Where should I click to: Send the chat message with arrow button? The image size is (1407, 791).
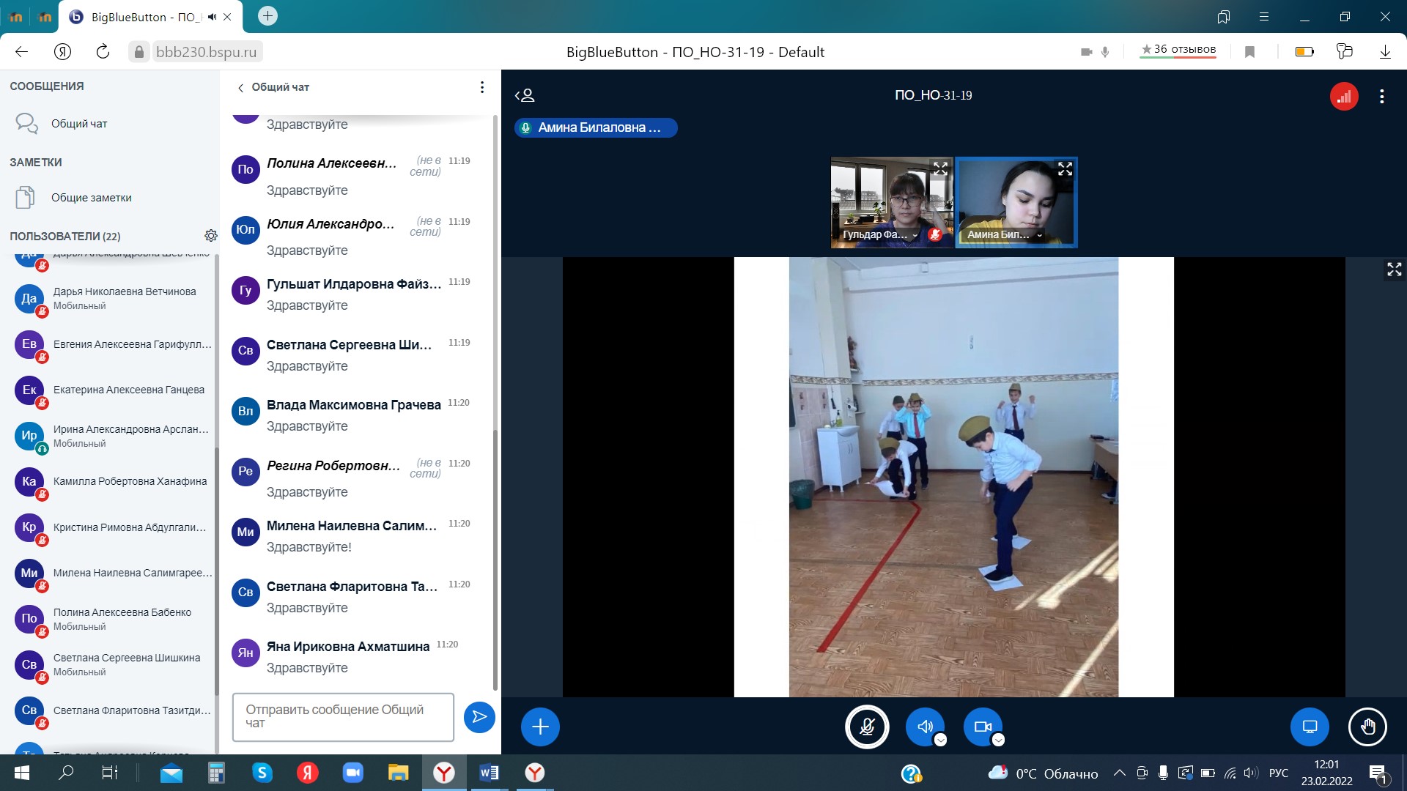pyautogui.click(x=479, y=717)
